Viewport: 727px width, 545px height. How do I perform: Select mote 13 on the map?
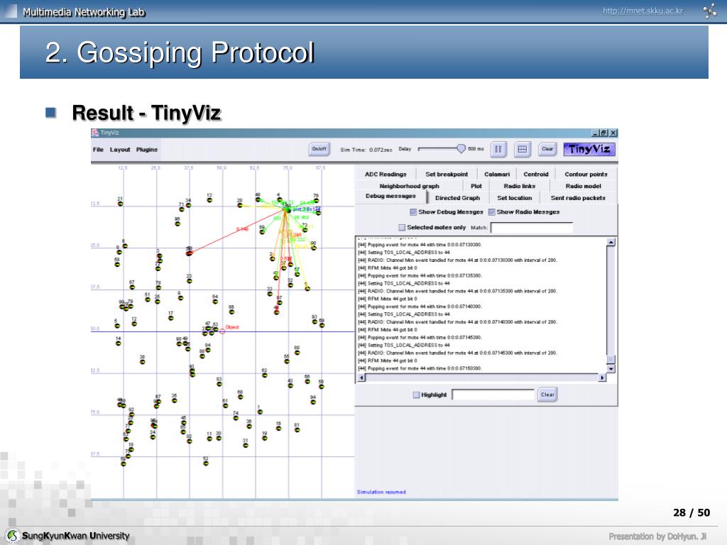coord(209,200)
